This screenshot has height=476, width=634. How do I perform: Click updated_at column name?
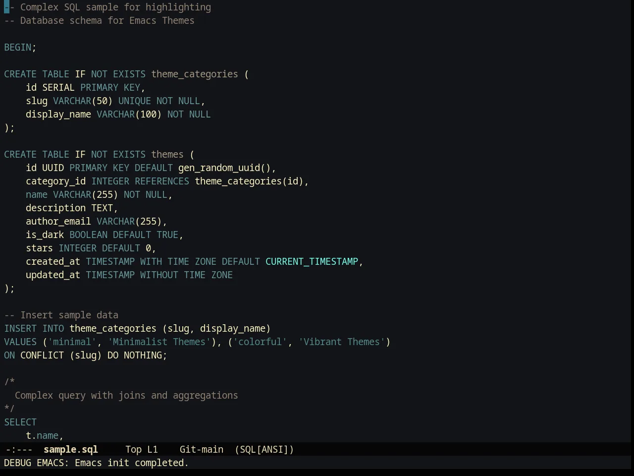coord(53,275)
